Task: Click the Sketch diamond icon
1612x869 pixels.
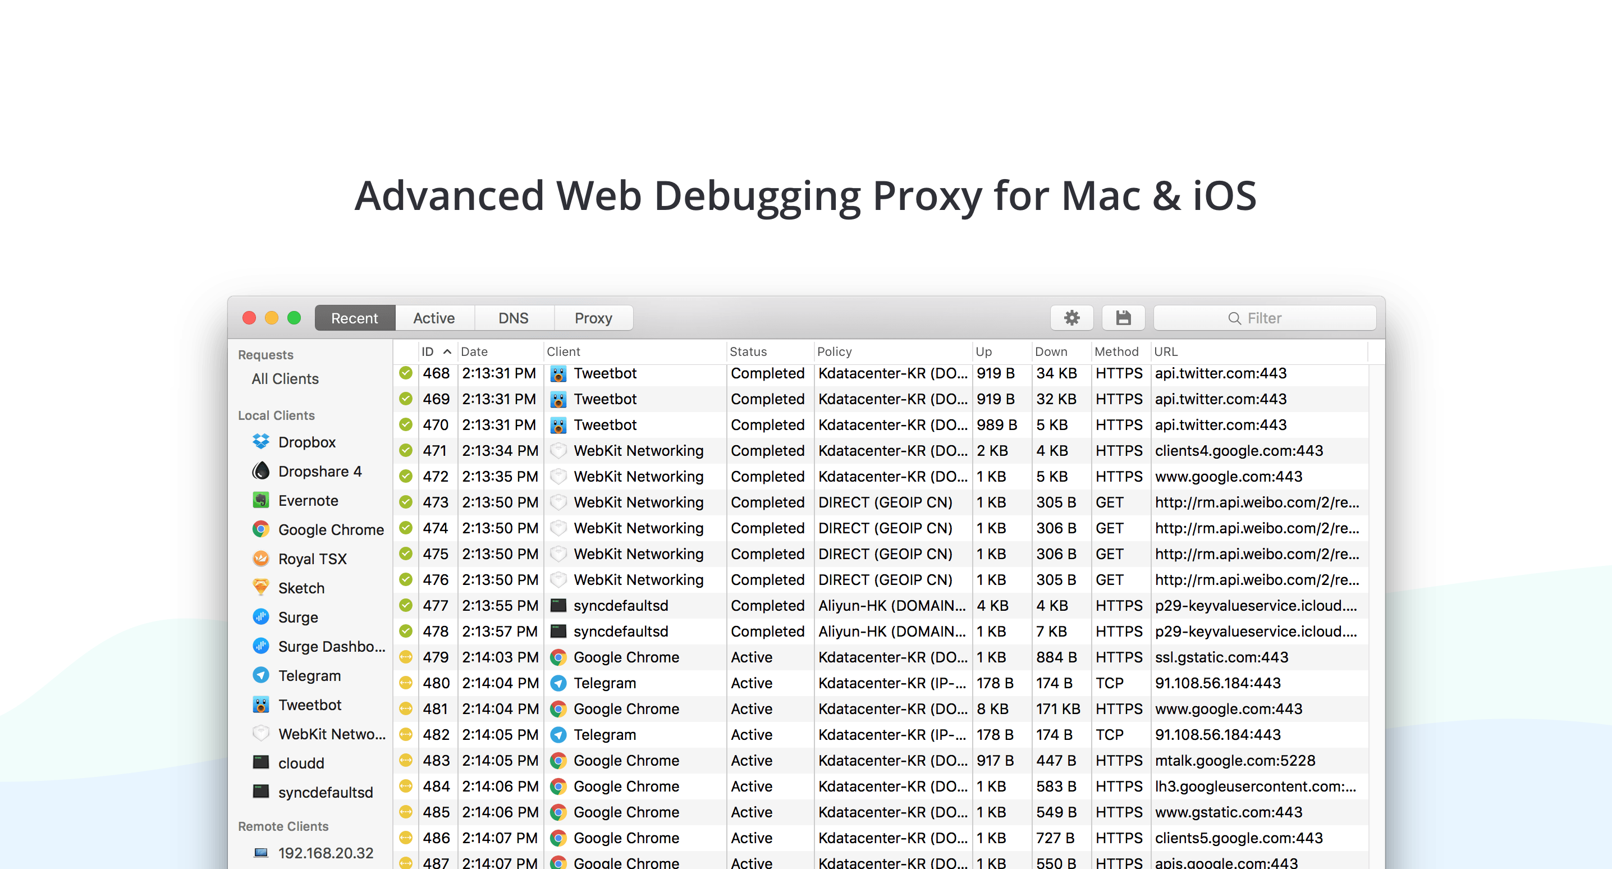Action: click(x=261, y=588)
